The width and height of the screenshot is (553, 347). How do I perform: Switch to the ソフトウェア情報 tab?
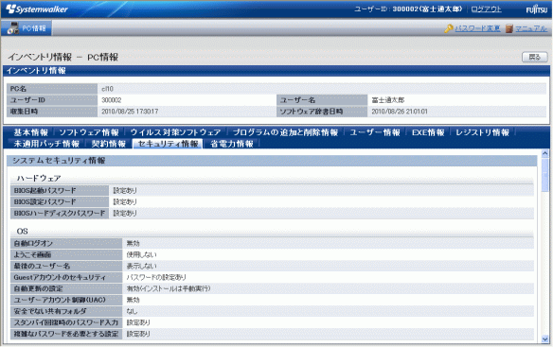[89, 132]
